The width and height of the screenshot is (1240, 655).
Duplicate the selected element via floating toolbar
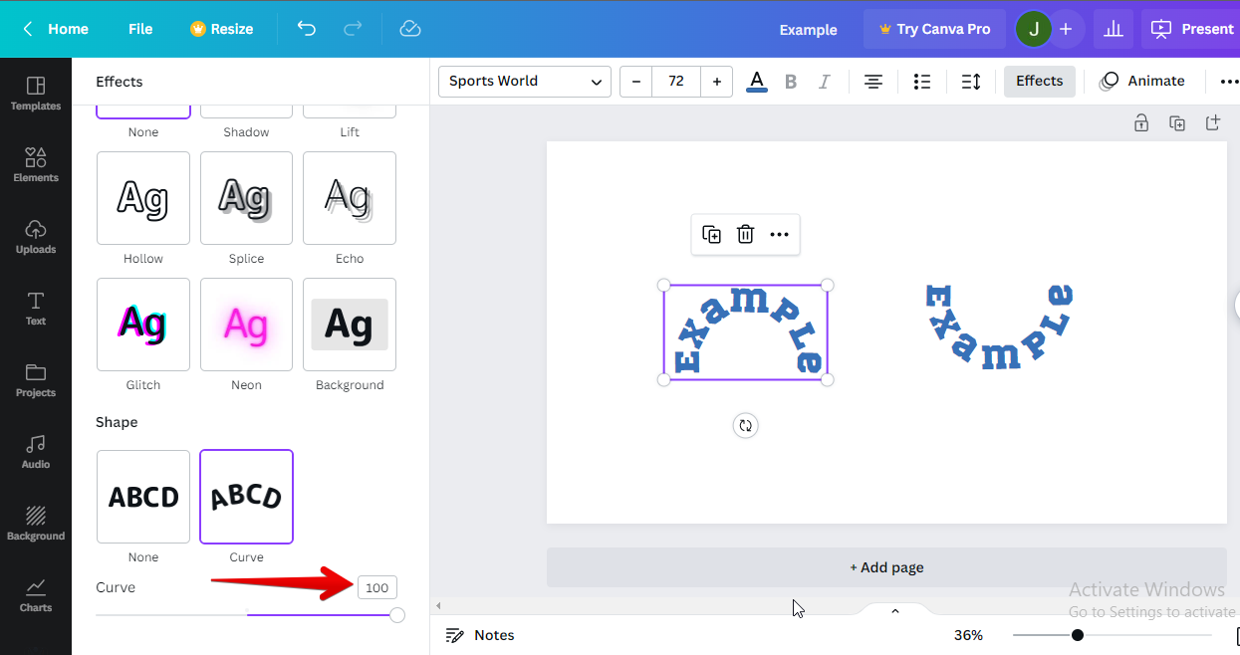[711, 235]
